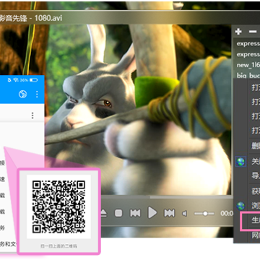Adjust the volume slider knob

point(205,214)
